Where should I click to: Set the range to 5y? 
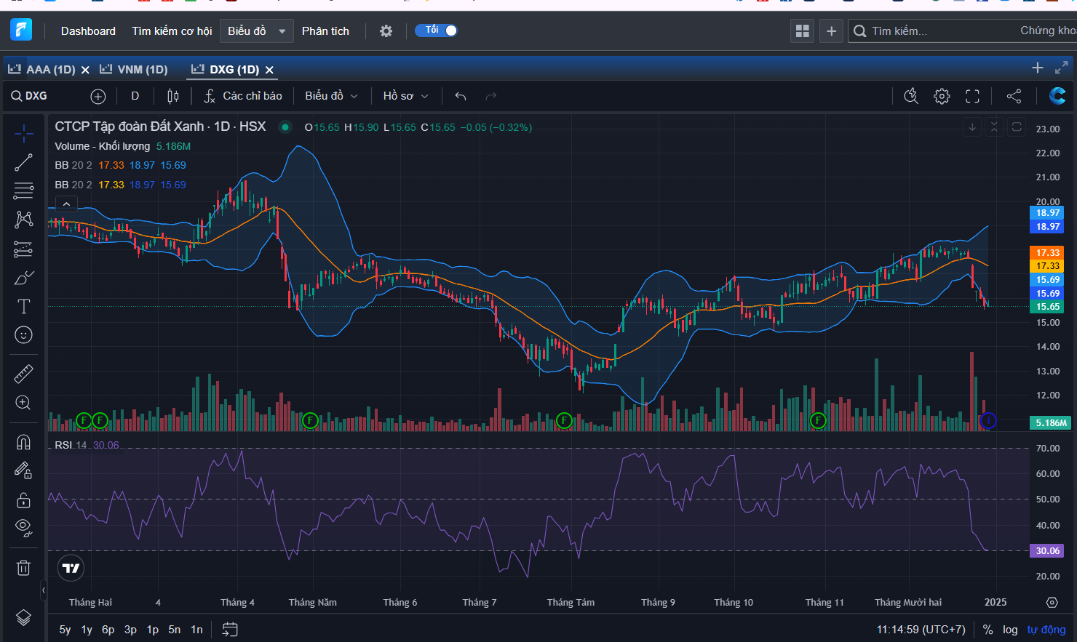(x=65, y=630)
